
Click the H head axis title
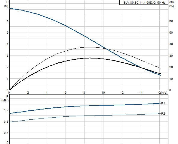pos(8,2)
